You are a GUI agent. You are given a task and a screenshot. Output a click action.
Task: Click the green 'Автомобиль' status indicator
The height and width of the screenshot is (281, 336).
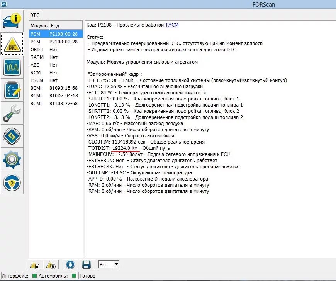(x=74, y=276)
